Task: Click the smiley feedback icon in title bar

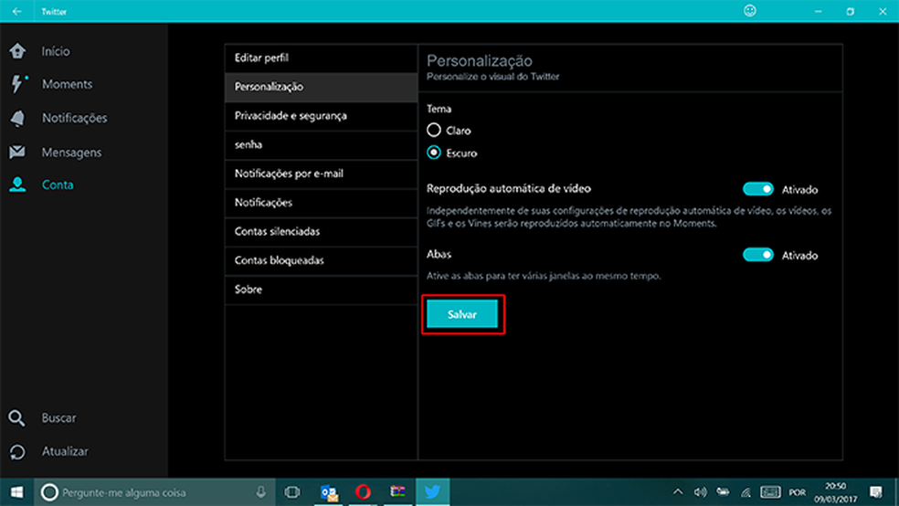Action: pyautogui.click(x=751, y=12)
